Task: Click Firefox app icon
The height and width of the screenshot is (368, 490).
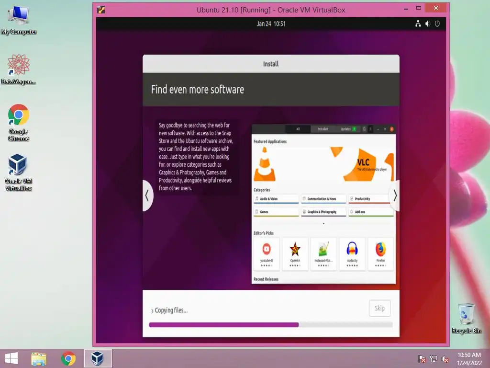Action: point(380,249)
